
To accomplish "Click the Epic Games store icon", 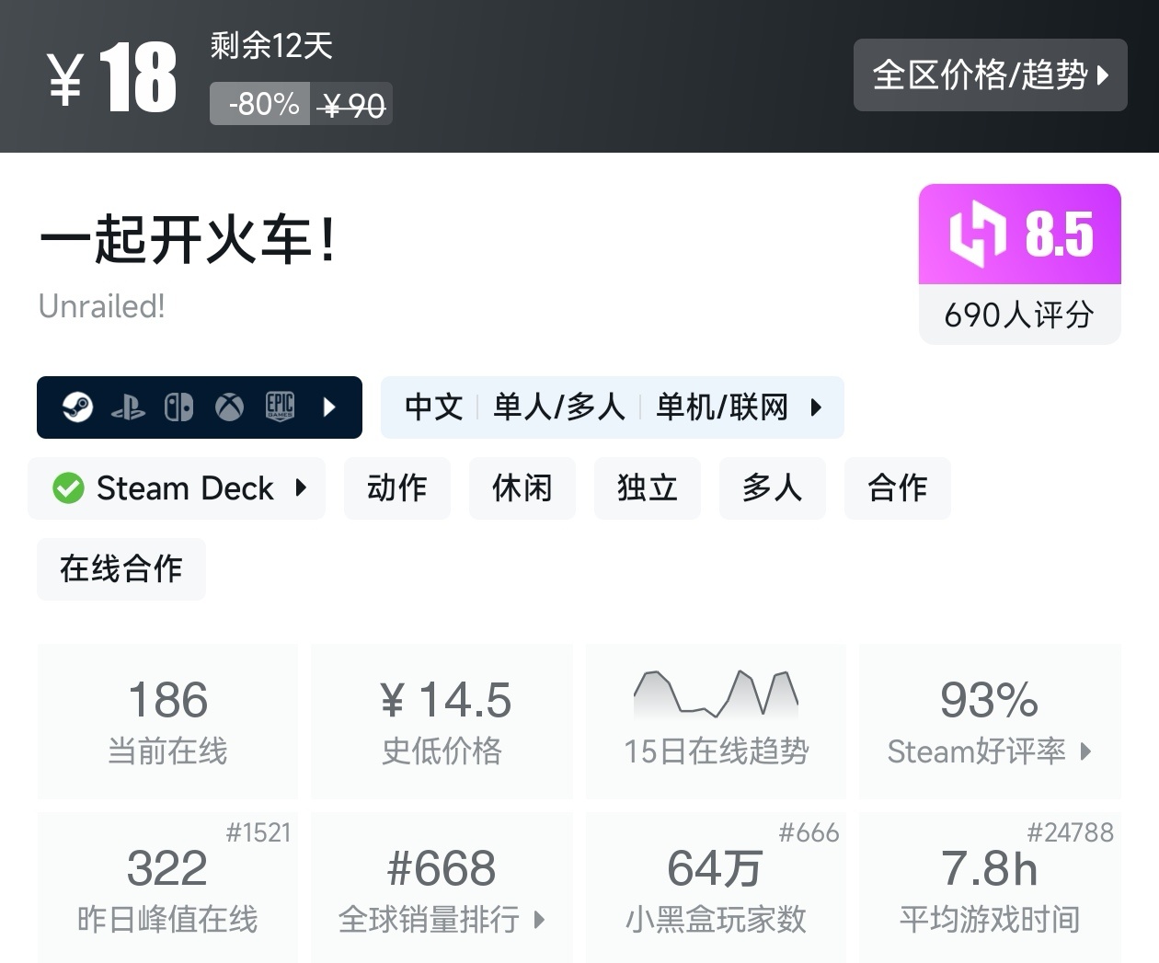I will tap(280, 407).
